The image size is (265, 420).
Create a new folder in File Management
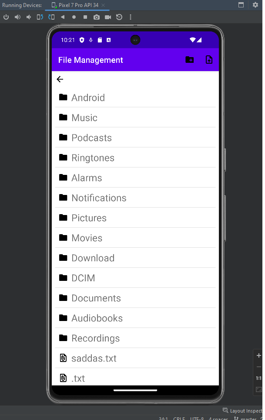tap(189, 60)
